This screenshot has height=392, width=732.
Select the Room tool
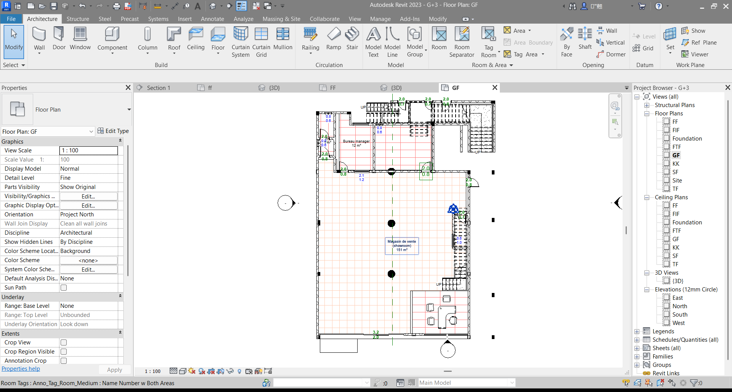pos(439,38)
